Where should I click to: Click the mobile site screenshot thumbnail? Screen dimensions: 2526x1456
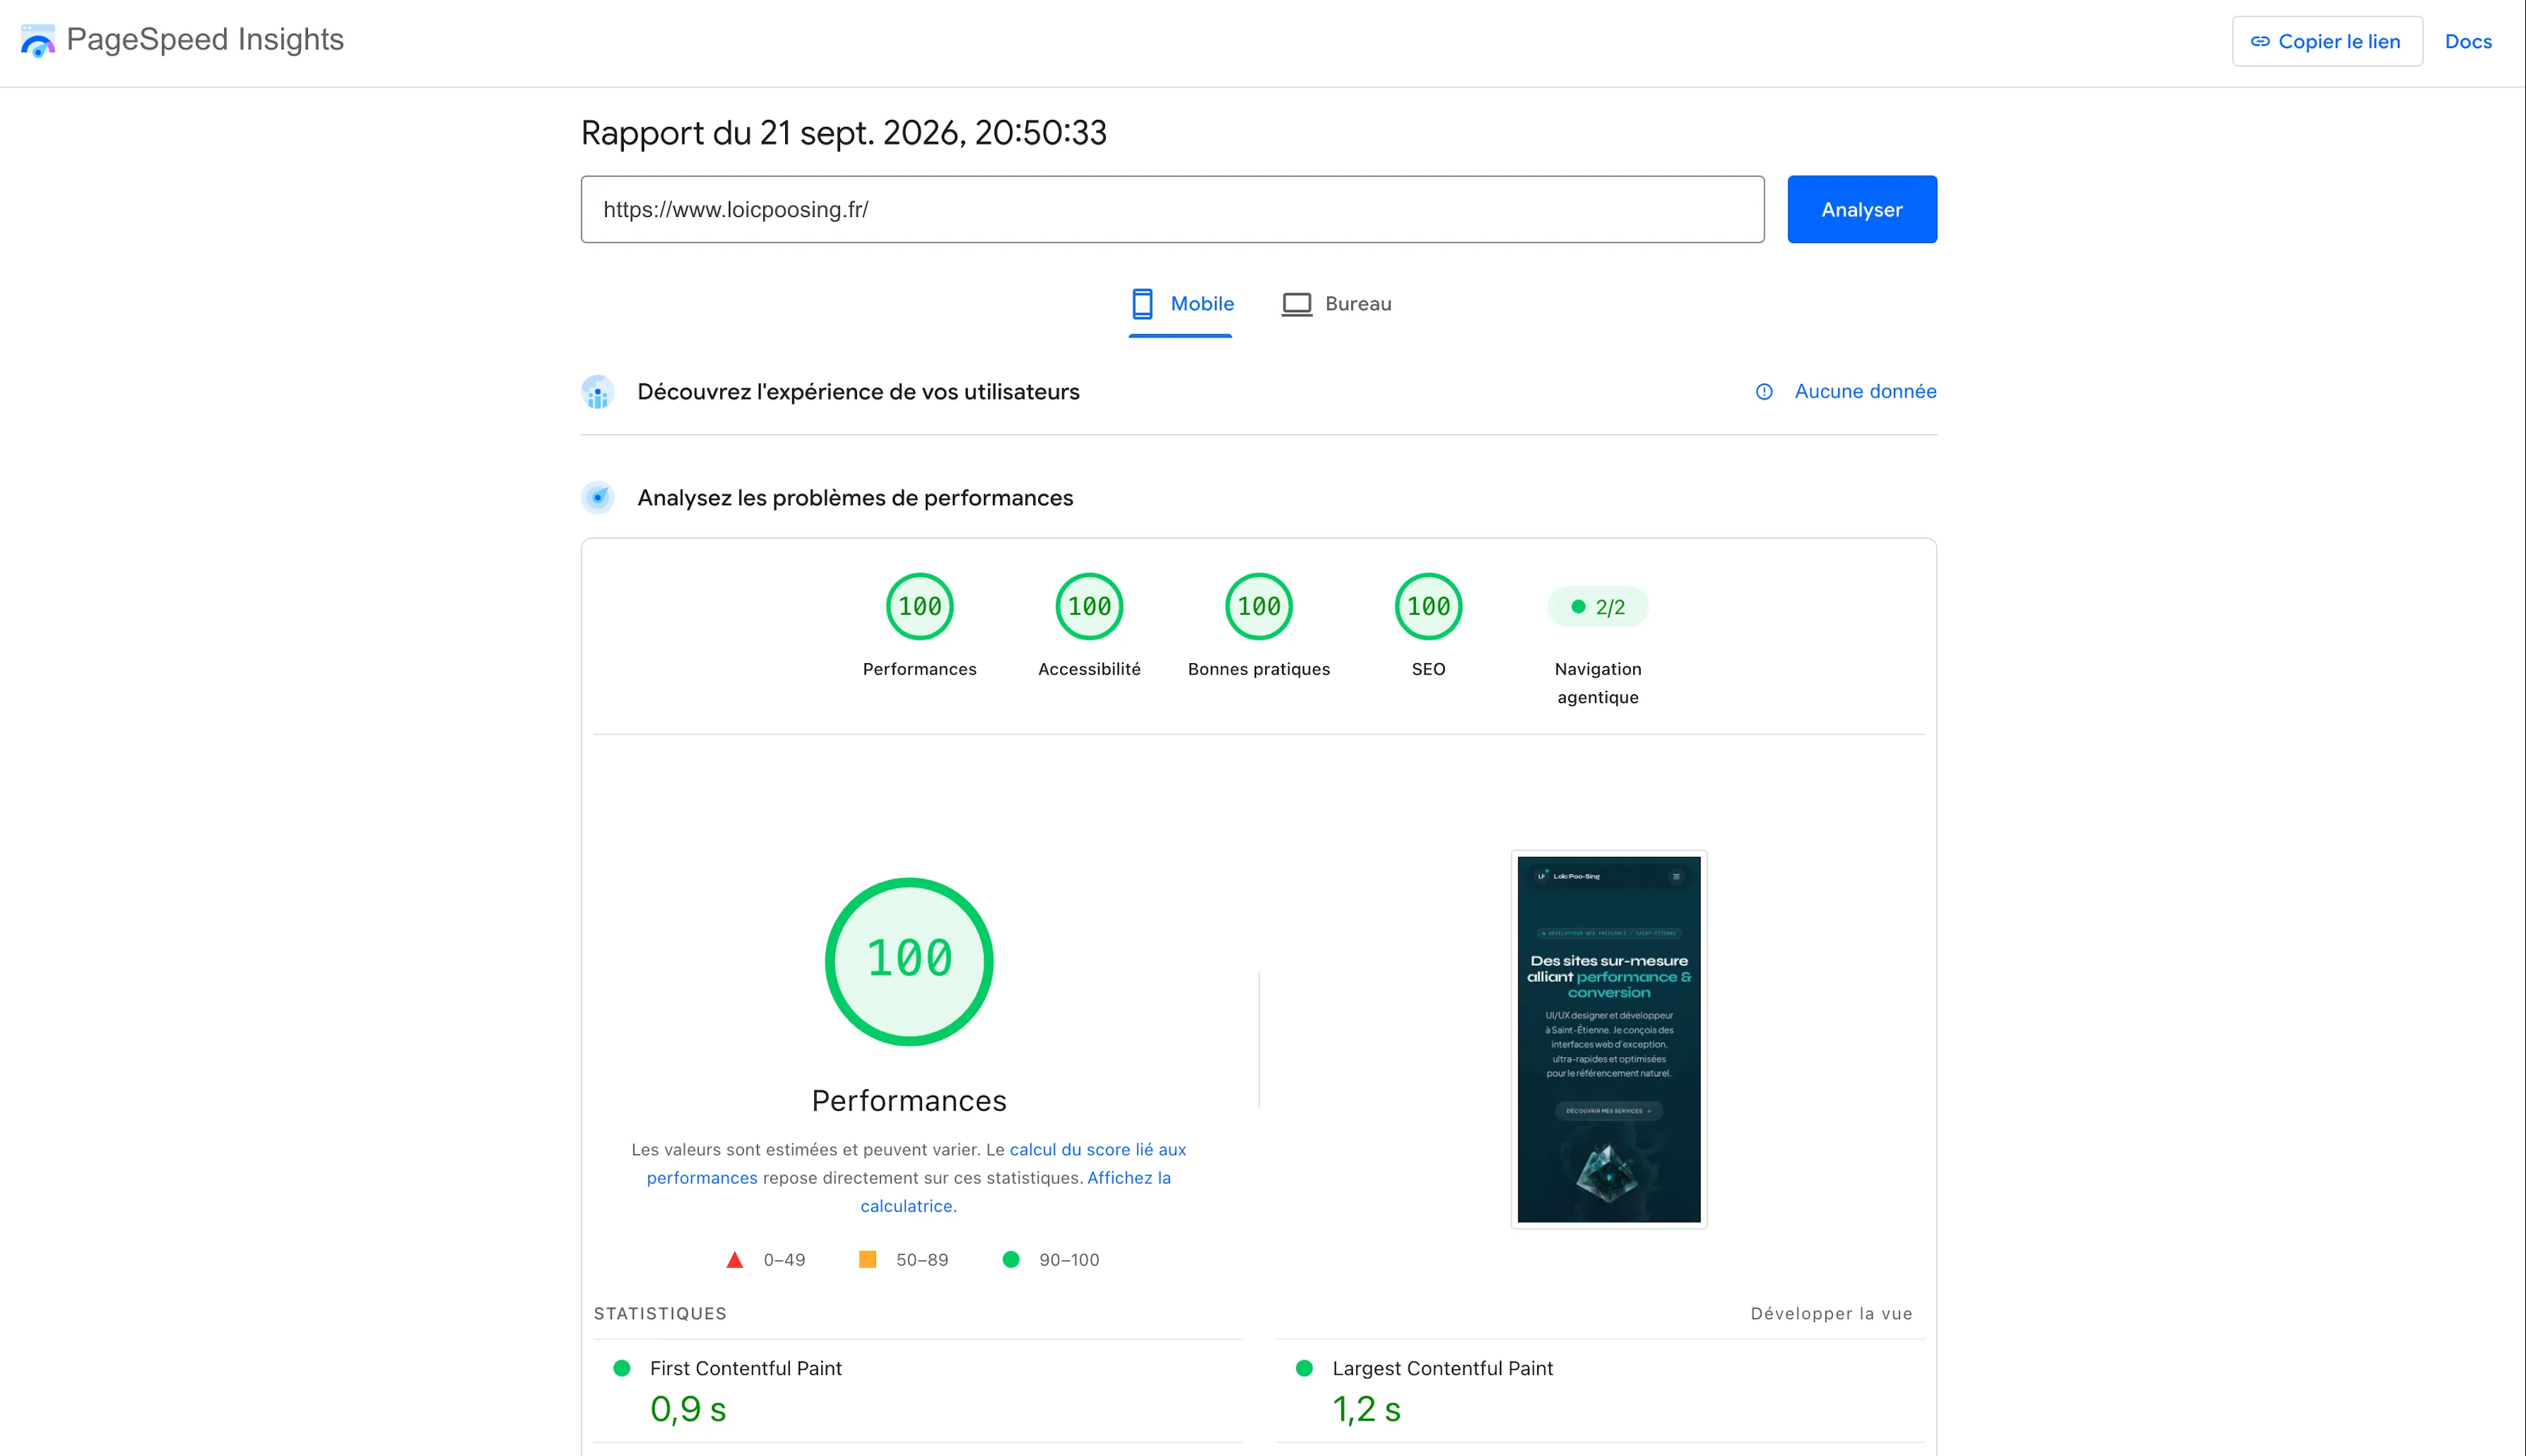click(1609, 1039)
